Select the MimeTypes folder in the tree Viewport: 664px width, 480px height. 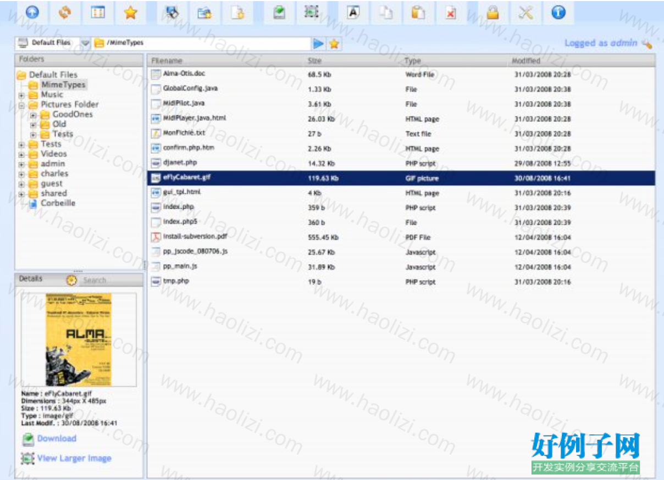click(x=63, y=85)
